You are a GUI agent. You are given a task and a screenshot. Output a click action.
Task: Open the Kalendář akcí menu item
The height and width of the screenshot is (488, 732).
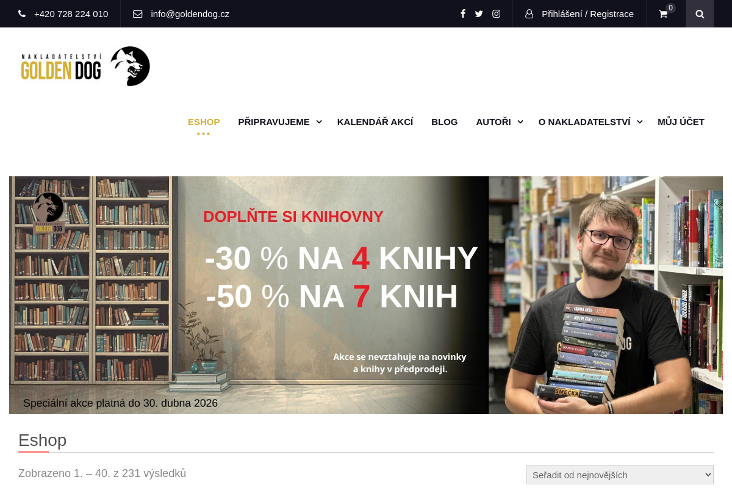pos(375,122)
